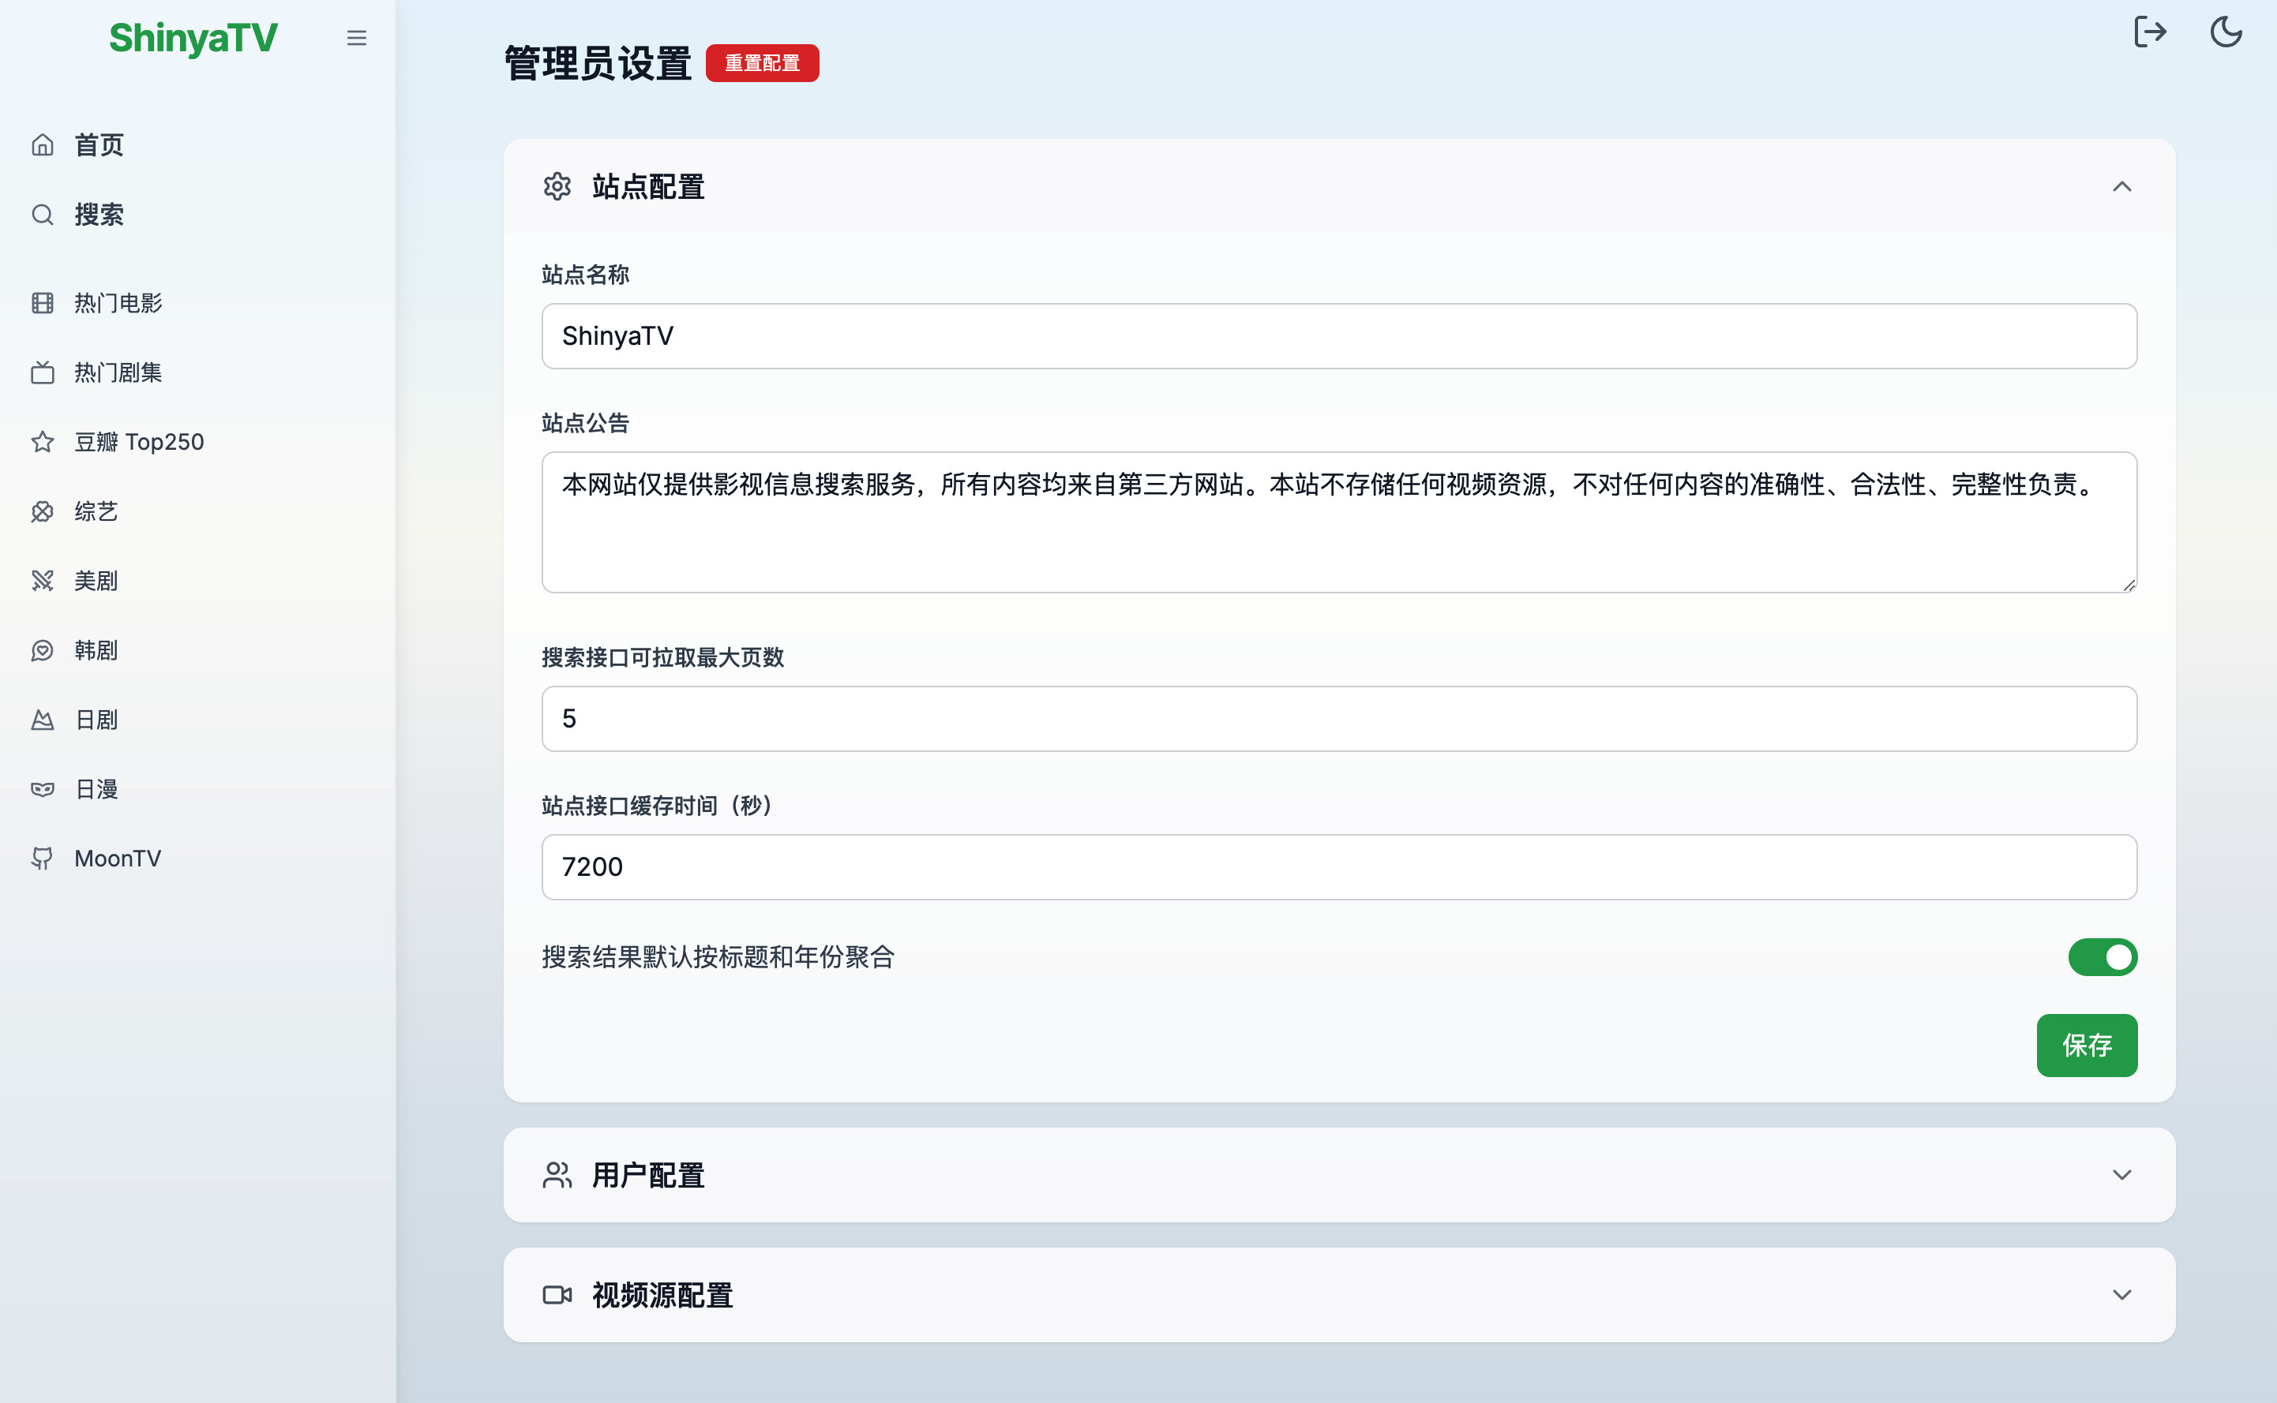Viewport: 2277px width, 1403px height.
Task: Select 综艺 in the sidebar
Action: pyautogui.click(x=197, y=511)
